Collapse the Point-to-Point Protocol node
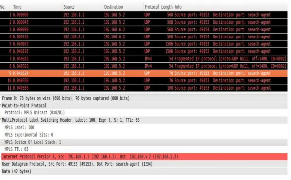The image size is (291, 180). click(x=0, y=105)
